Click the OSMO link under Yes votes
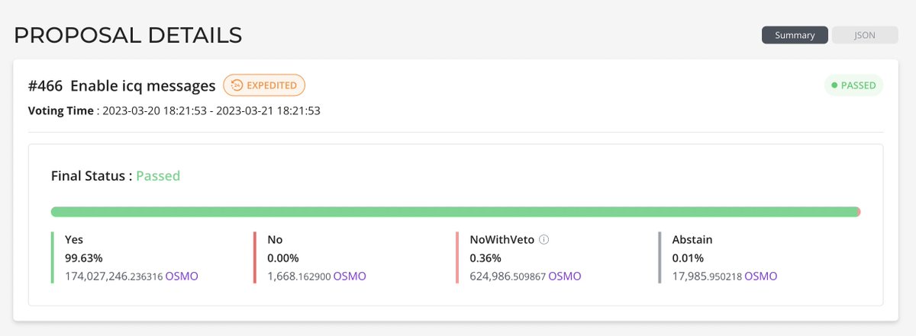Image resolution: width=916 pixels, height=336 pixels. point(182,276)
